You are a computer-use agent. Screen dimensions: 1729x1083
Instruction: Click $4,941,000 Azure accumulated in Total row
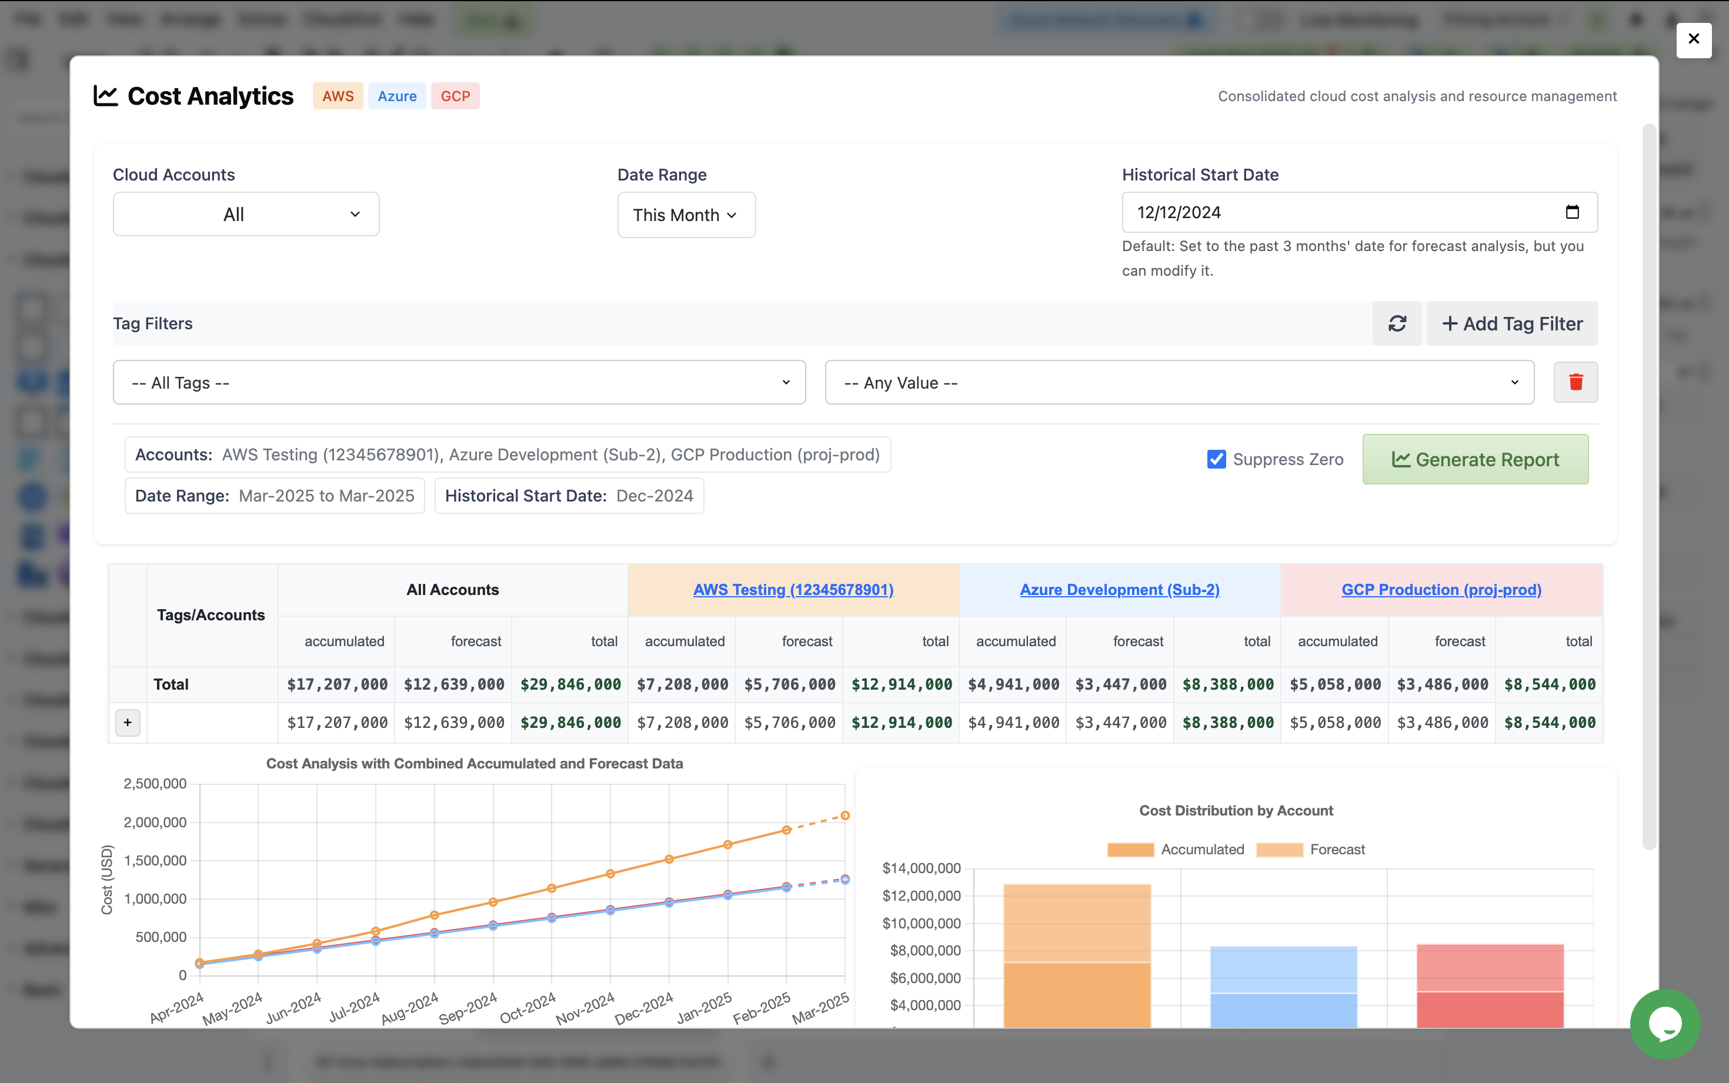coord(1013,684)
